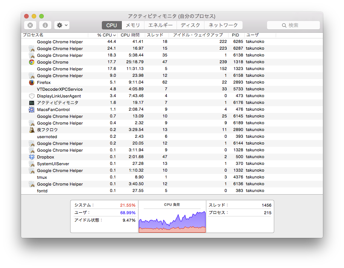This screenshot has height=268, width=344.
Task: Click the スレッド count 1456
Action: pos(267,205)
